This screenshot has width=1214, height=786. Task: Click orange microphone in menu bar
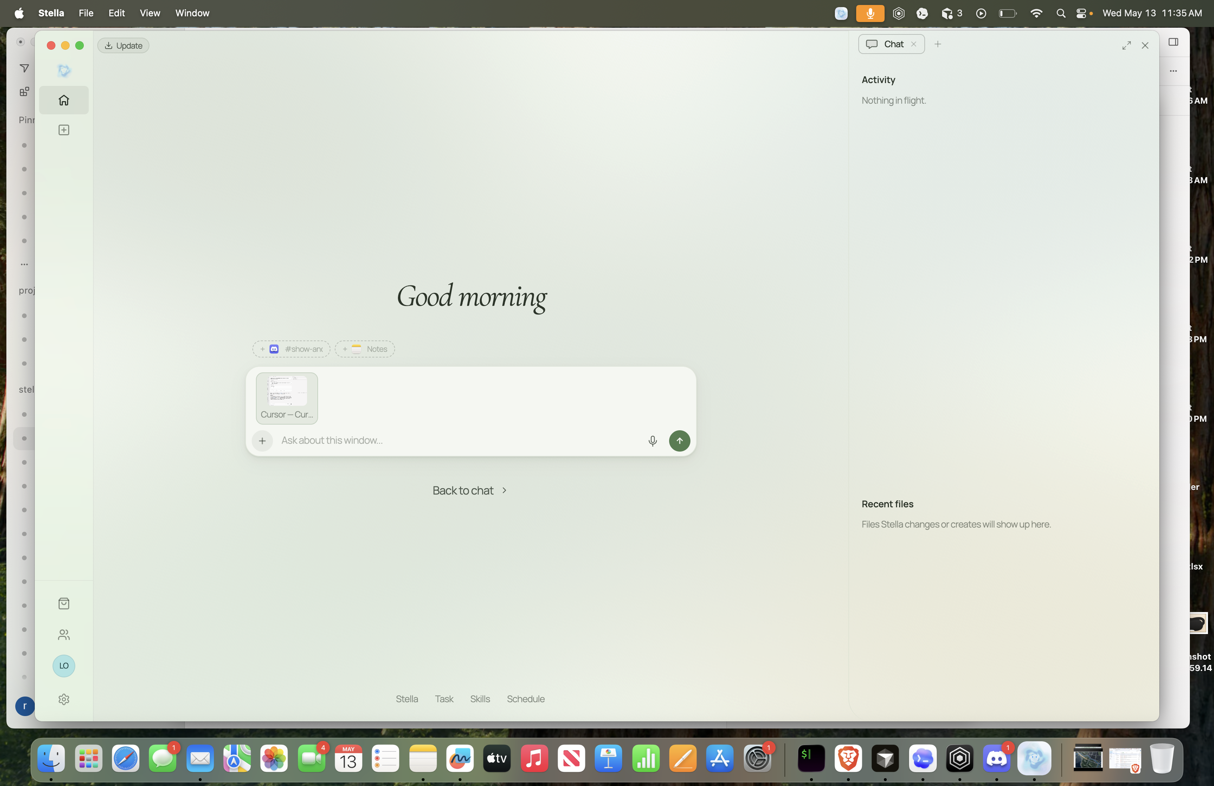tap(870, 13)
